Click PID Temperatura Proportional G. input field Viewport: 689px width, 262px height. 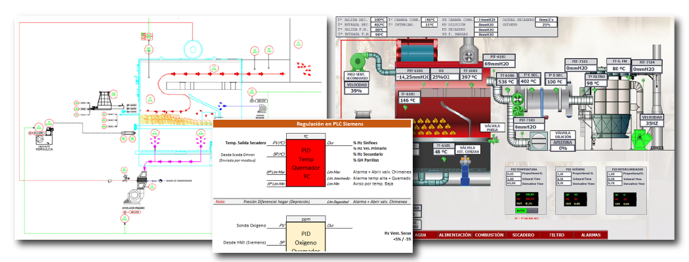[x=512, y=174]
